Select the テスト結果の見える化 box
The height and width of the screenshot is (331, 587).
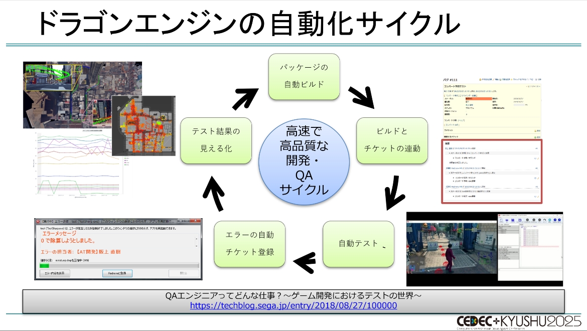pyautogui.click(x=216, y=140)
